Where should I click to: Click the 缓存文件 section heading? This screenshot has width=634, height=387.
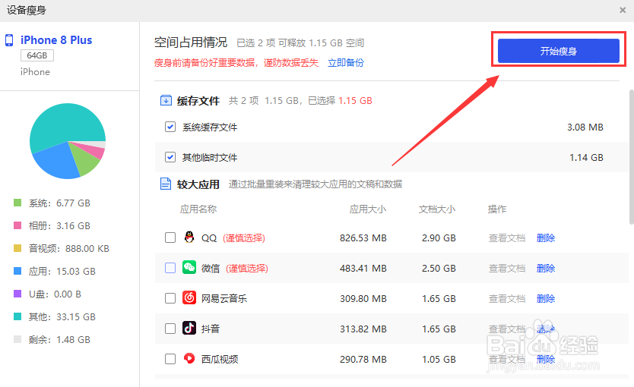(198, 101)
